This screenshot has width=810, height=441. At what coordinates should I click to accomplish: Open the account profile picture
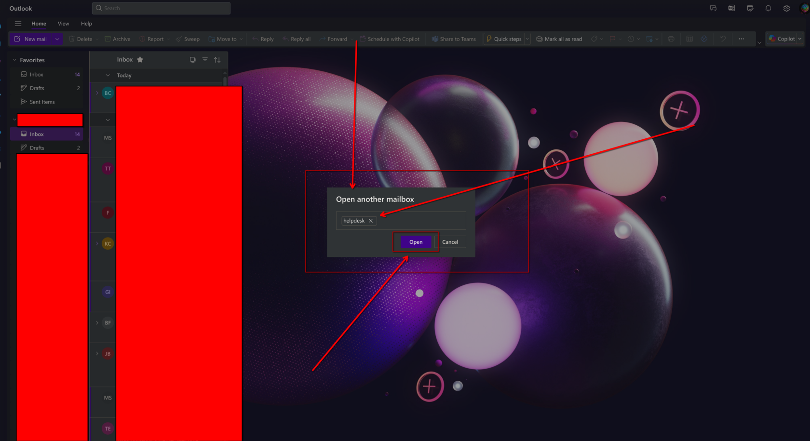click(x=805, y=8)
